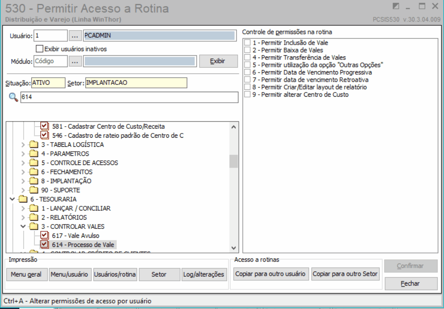Check 6 - Permitir Data de Vencimento Progressiva
444x309 pixels.
247,72
